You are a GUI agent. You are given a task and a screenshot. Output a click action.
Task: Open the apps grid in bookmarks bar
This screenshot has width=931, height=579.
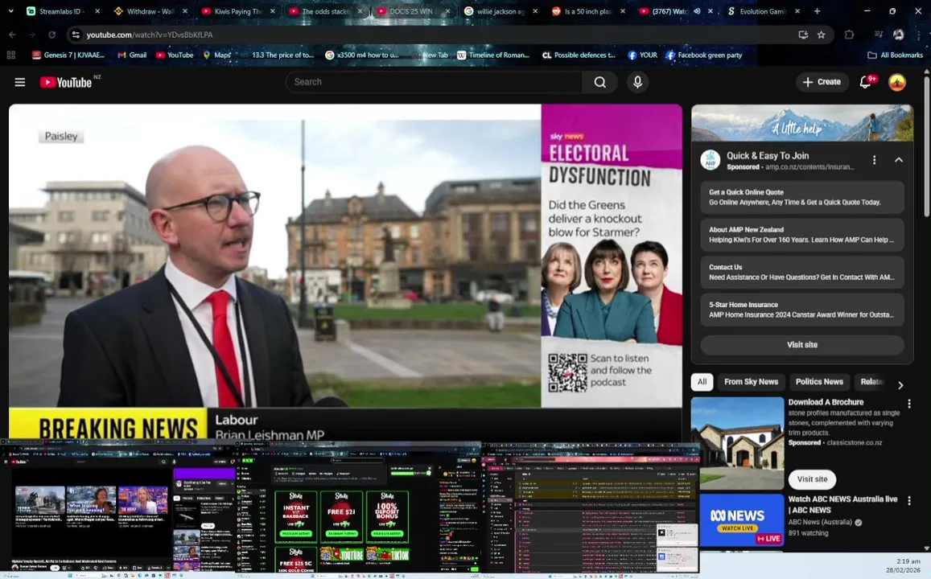point(10,55)
